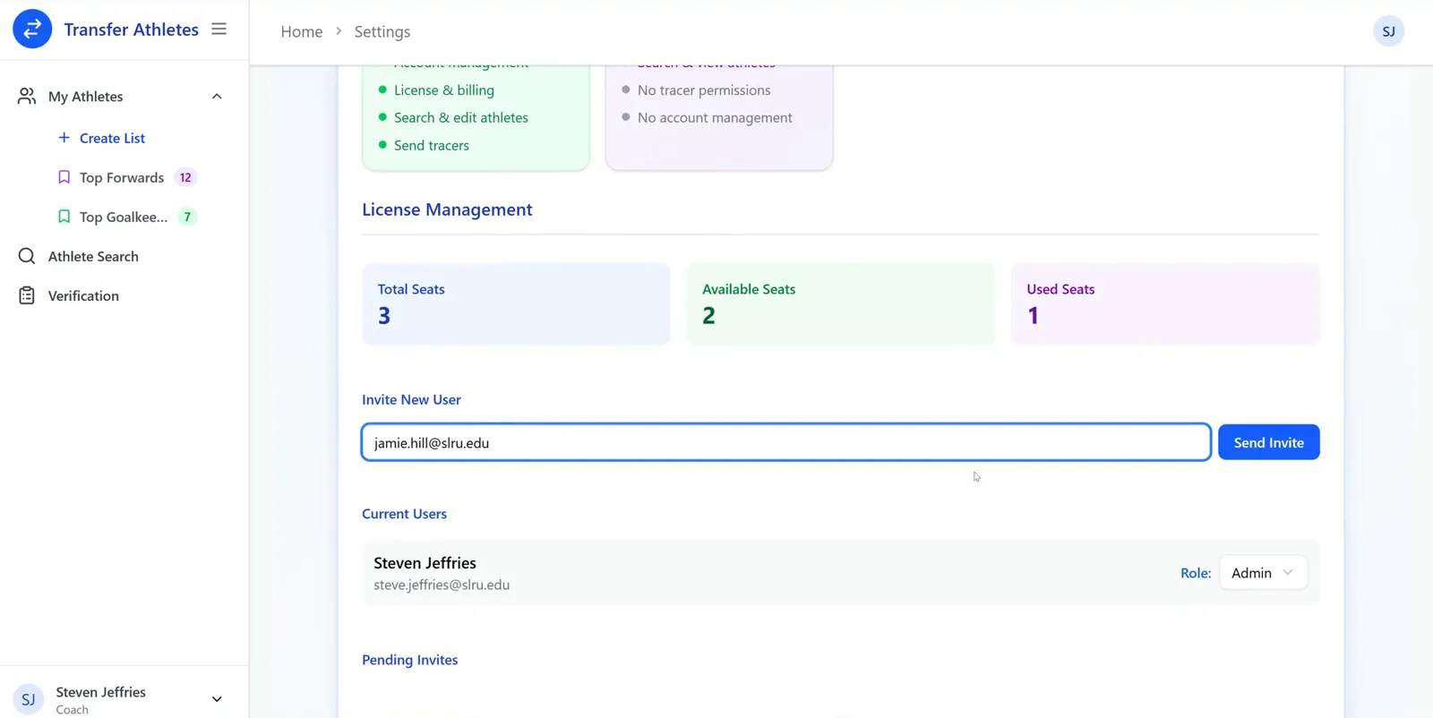Click the My Athletes people icon
Image resolution: width=1433 pixels, height=718 pixels.
27,96
